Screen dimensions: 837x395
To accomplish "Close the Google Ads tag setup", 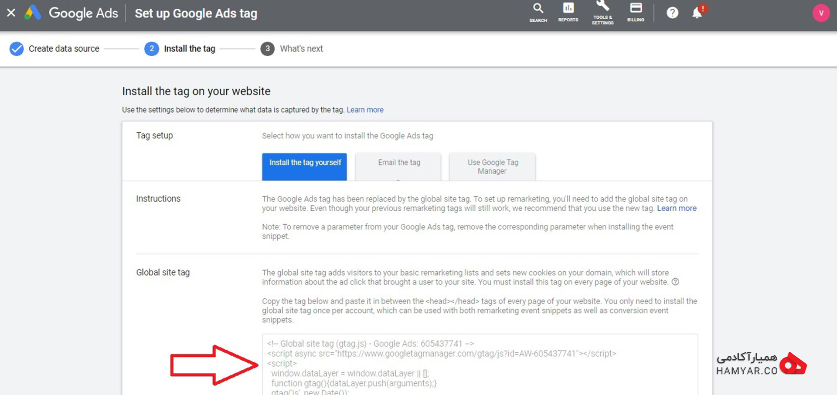I will pos(11,13).
